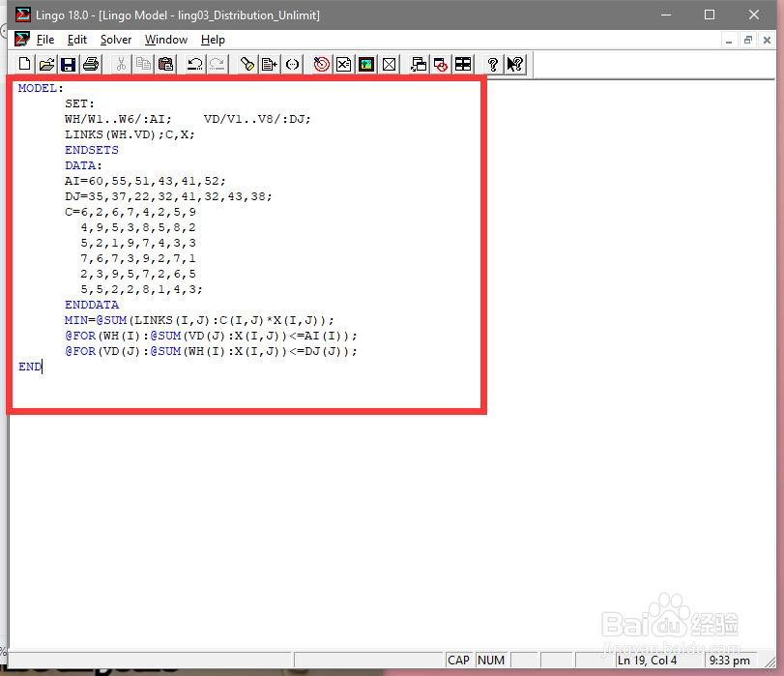Click the 'ENDDATA' keyword line

(92, 305)
